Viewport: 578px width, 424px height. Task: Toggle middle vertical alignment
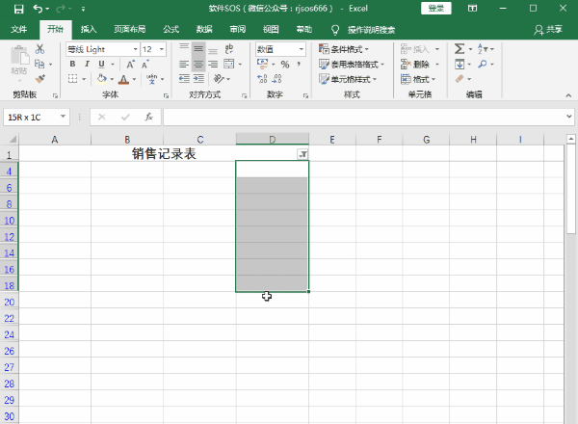click(198, 49)
